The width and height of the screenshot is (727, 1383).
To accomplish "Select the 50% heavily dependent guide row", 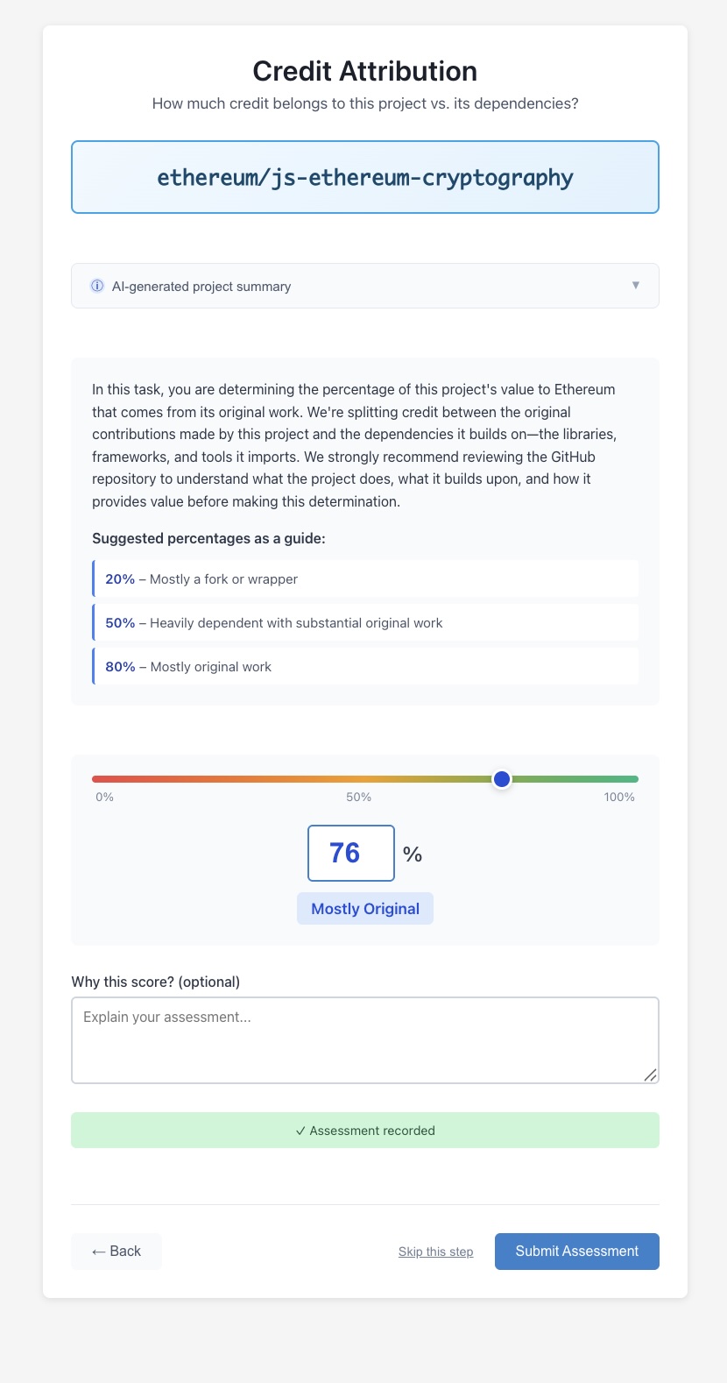I will coord(365,623).
